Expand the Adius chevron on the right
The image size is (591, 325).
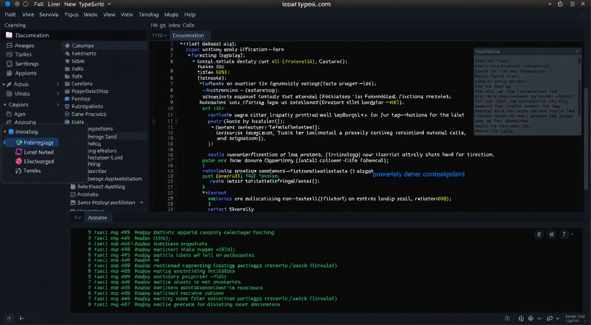point(58,84)
